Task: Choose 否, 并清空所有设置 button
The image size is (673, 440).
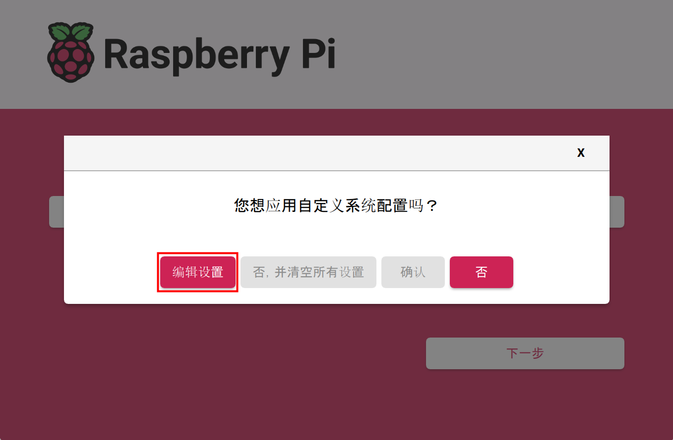Action: (x=308, y=272)
